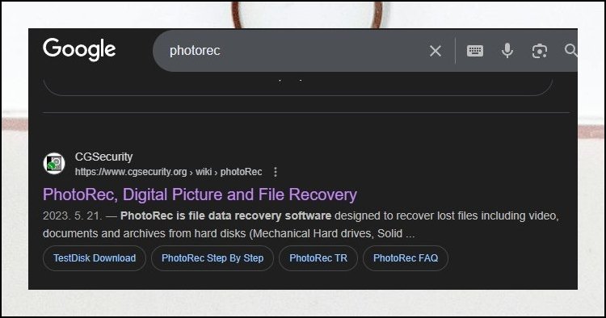Click the CGSecurity site favicon
This screenshot has height=318, width=606.
54,164
